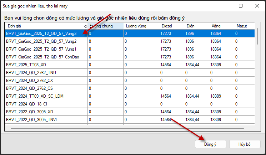Viewport: 266px width, 155px height.
Task: Click the Mazut column header
Action: pyautogui.click(x=244, y=26)
